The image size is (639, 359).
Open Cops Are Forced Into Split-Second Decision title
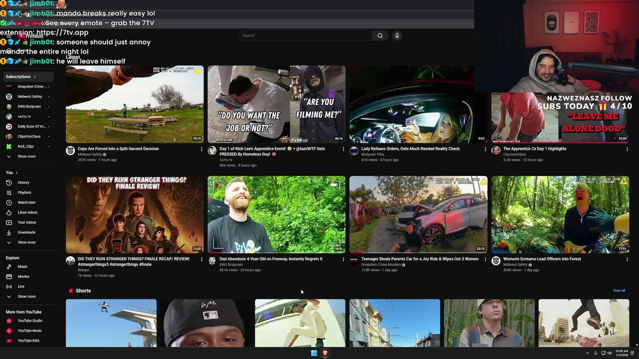point(118,149)
